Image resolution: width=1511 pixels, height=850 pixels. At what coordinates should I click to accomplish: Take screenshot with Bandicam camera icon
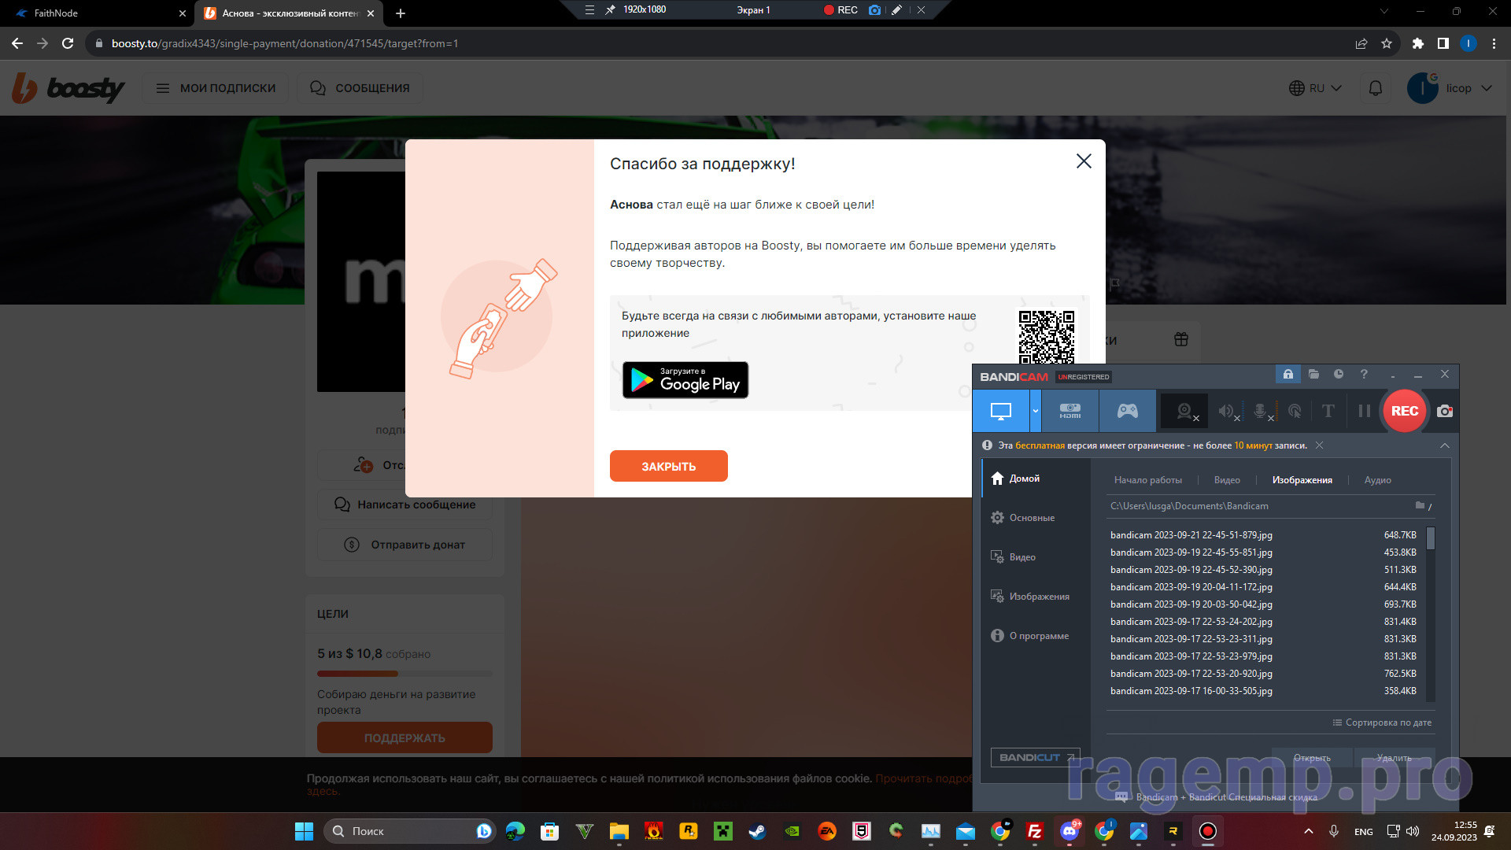1445,411
